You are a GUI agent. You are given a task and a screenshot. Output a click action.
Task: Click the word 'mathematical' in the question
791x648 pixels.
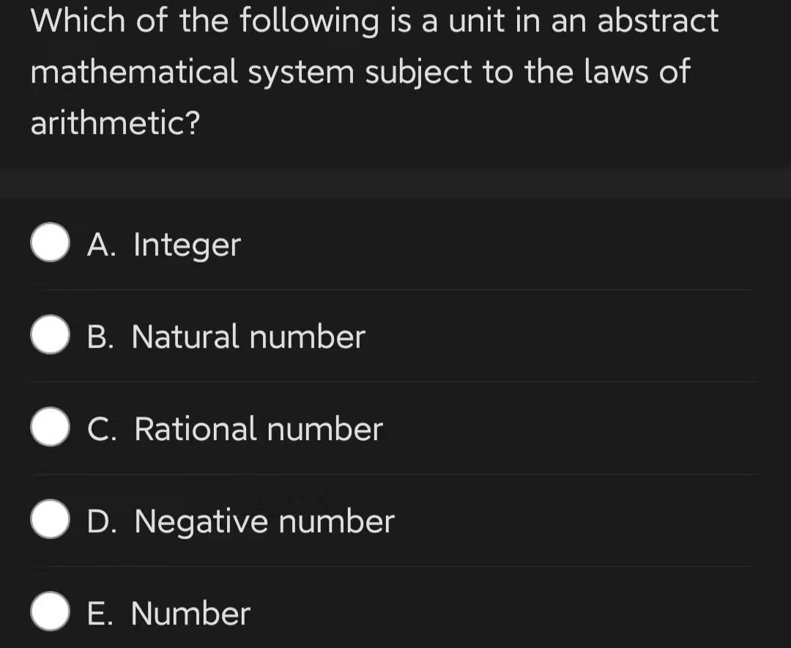(x=135, y=72)
